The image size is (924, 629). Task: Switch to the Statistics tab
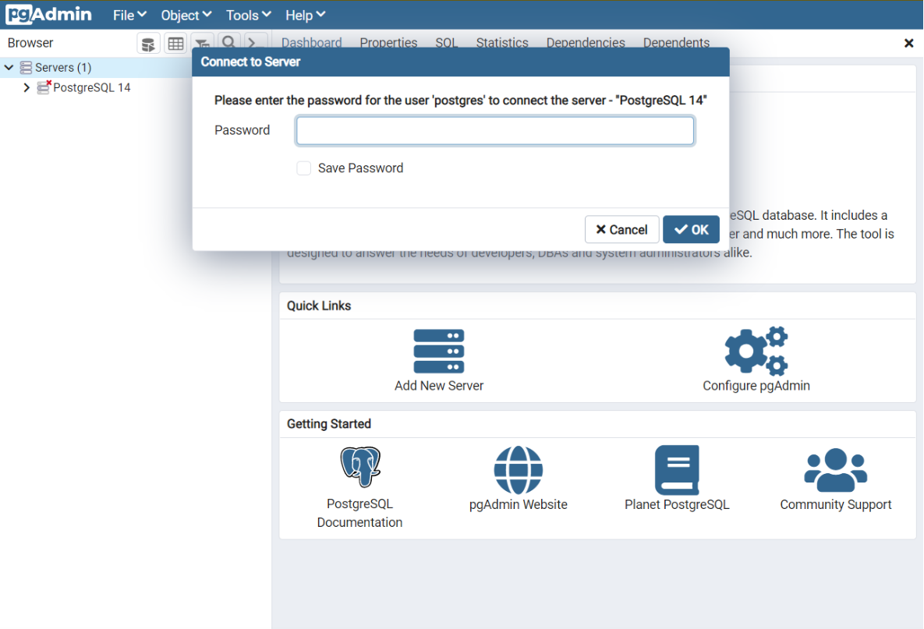[502, 42]
